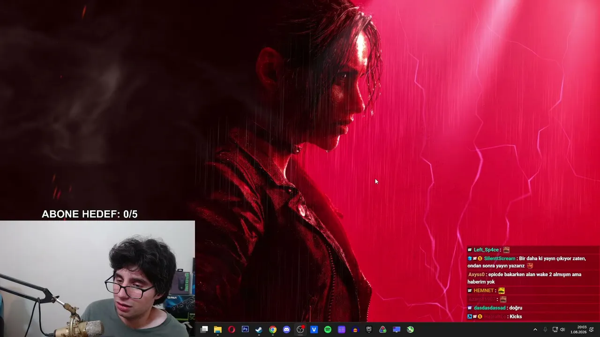Click SilenttScream username in chat
Image resolution: width=600 pixels, height=337 pixels.
[x=499, y=258]
